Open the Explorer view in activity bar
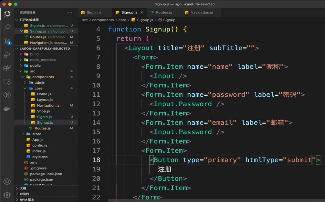The image size is (325, 202). [x=7, y=14]
